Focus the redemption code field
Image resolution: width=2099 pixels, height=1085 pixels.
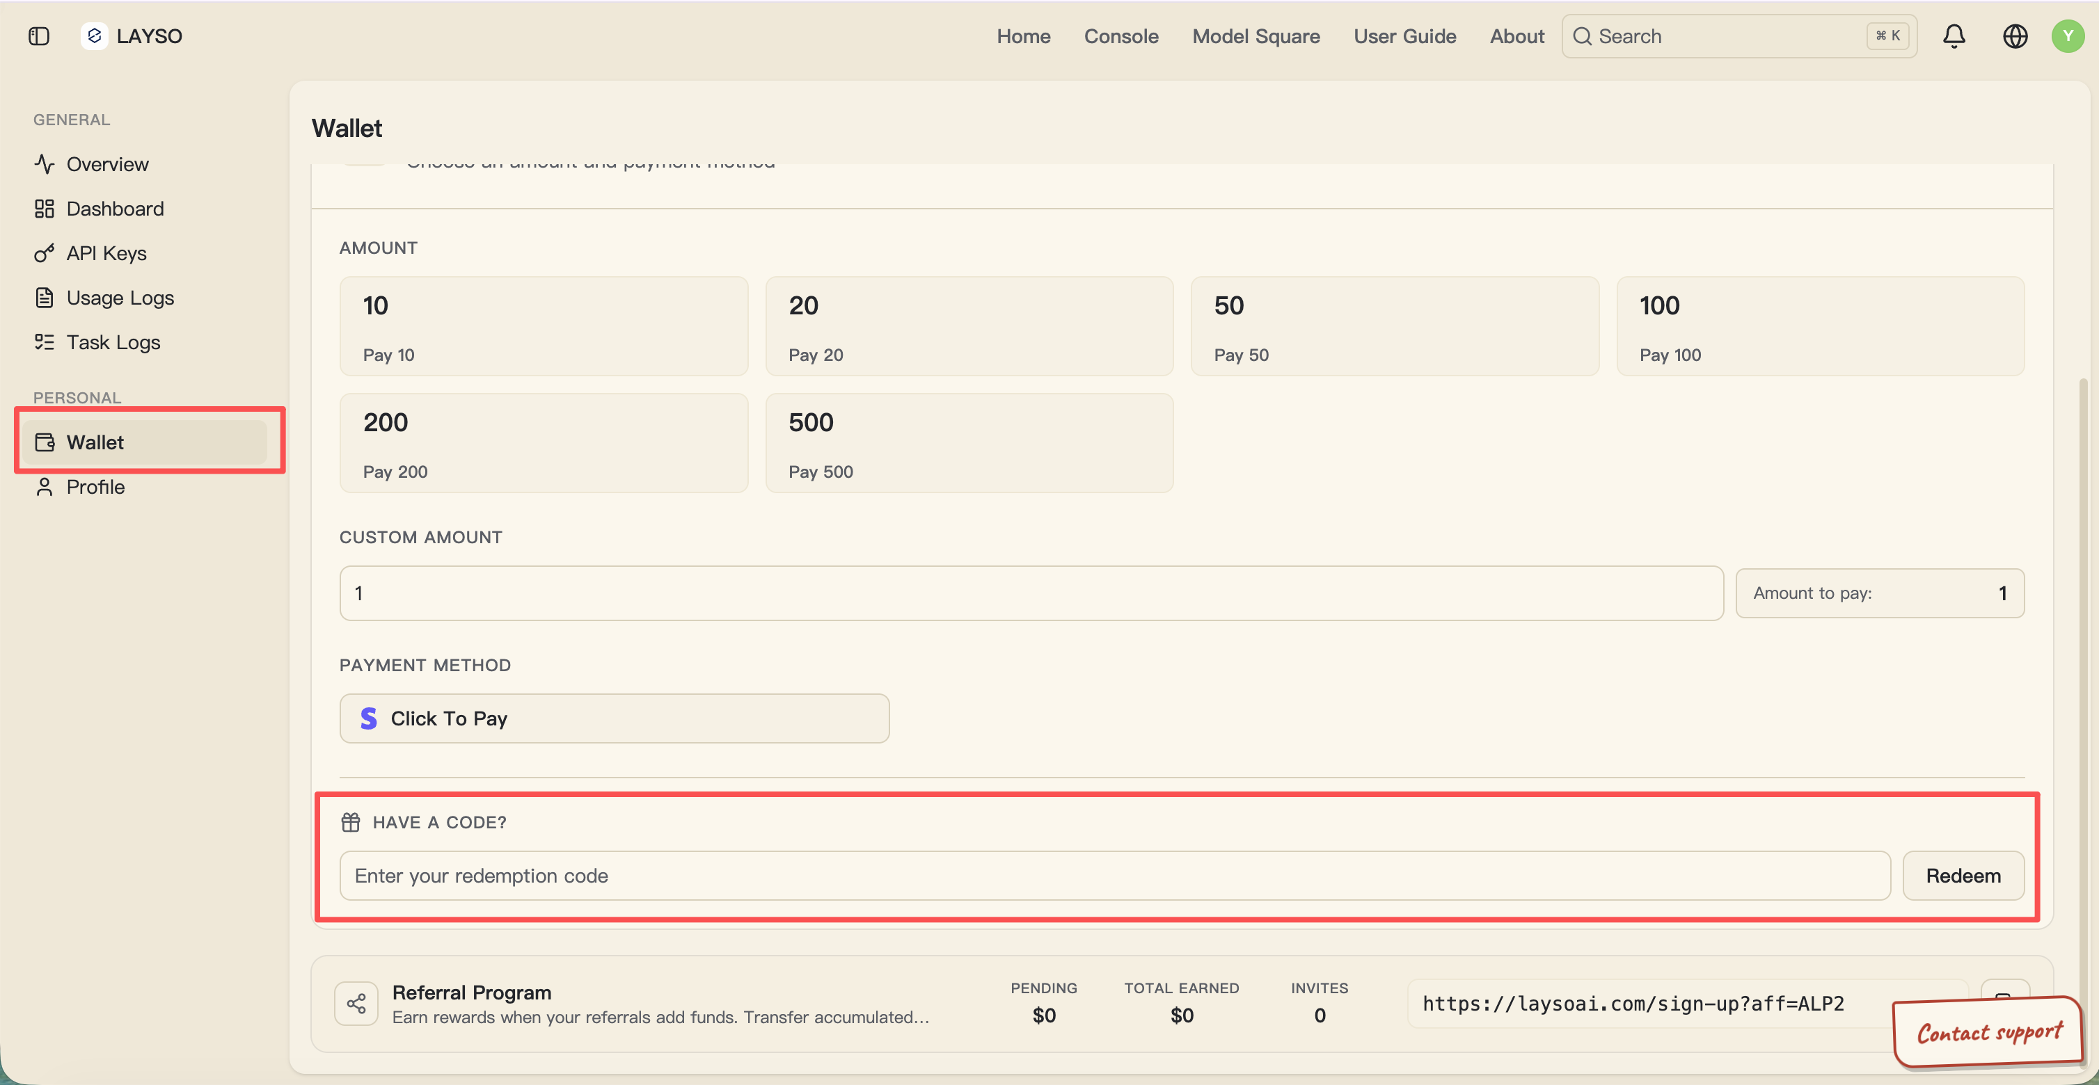[x=1115, y=876]
